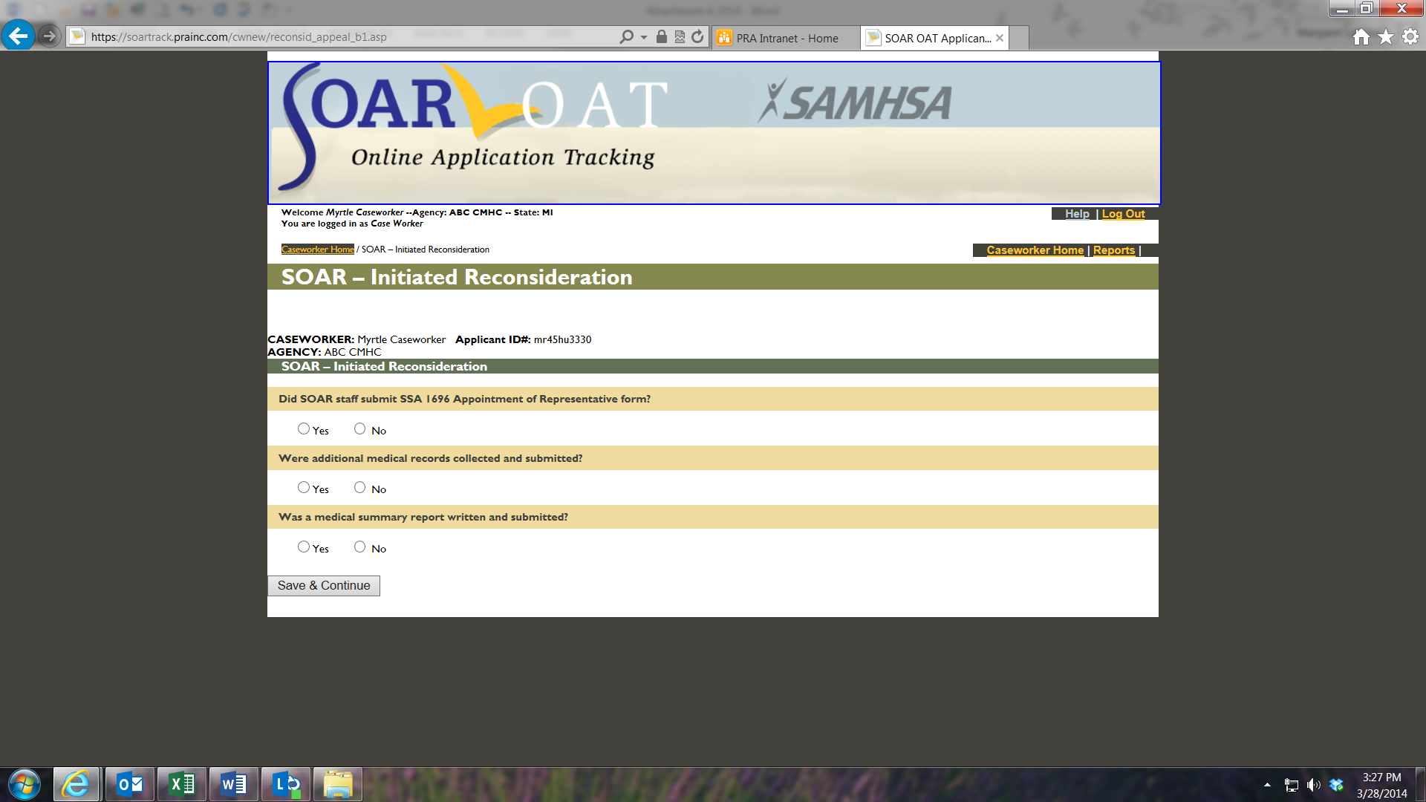
Task: Show hidden system tray icons arrow
Action: [x=1267, y=785]
